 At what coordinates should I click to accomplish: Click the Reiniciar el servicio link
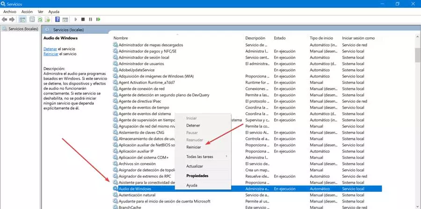coord(51,54)
